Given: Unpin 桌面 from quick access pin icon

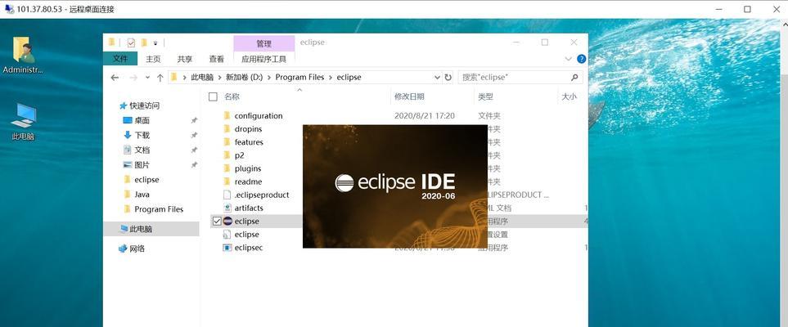Looking at the screenshot, I should (194, 120).
